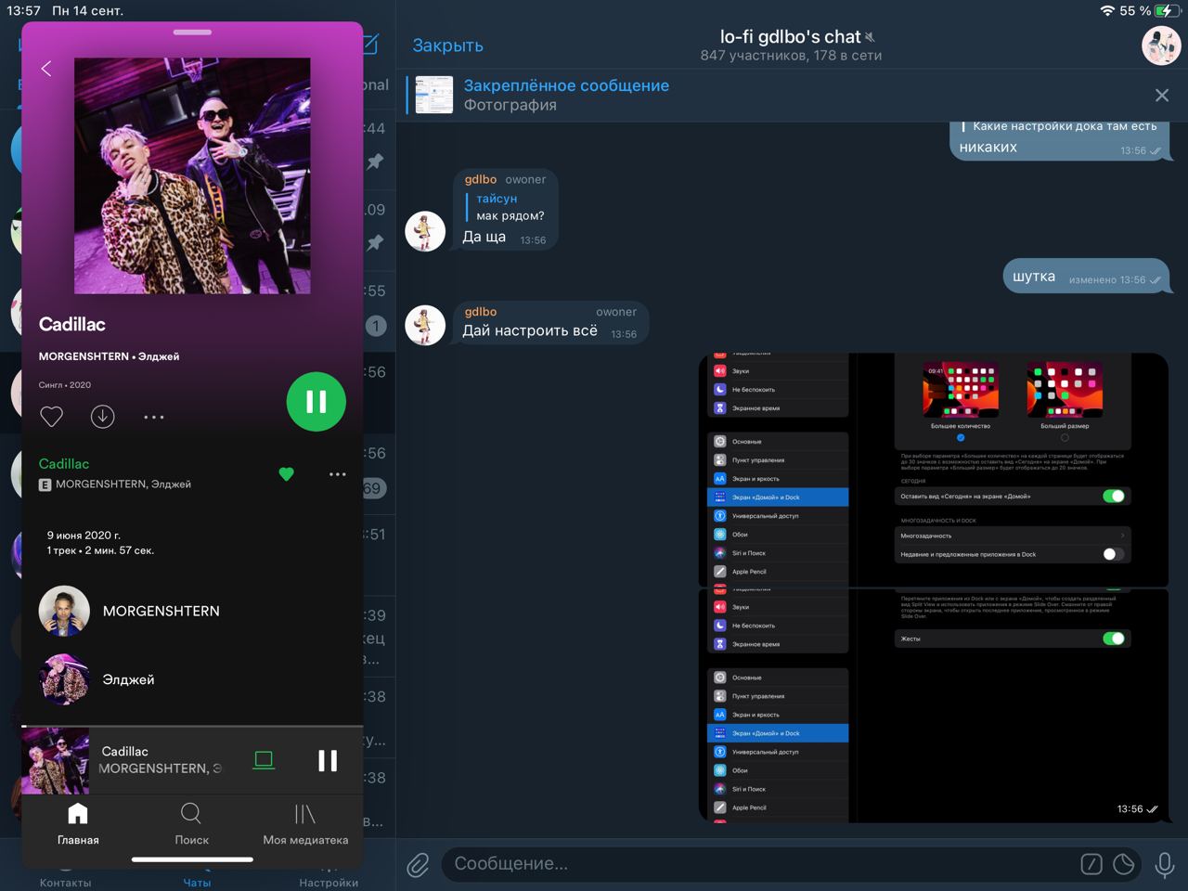Image resolution: width=1188 pixels, height=891 pixels.
Task: Download the Cadillac single
Action: click(103, 417)
